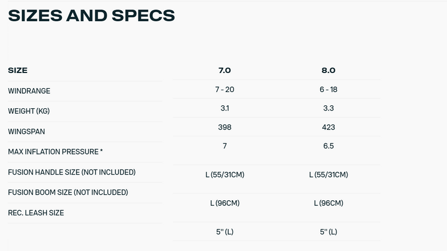Click the 3.1 weight value
The image size is (447, 251).
(225, 108)
